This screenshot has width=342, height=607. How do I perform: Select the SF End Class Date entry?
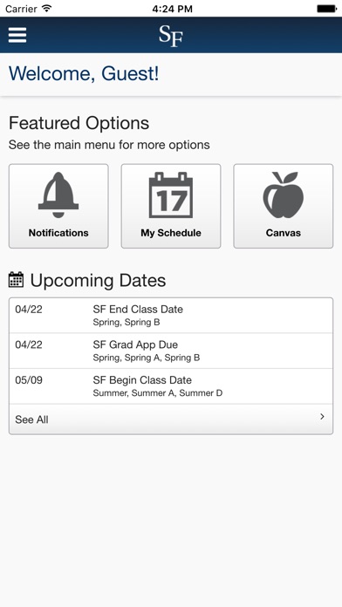point(171,315)
